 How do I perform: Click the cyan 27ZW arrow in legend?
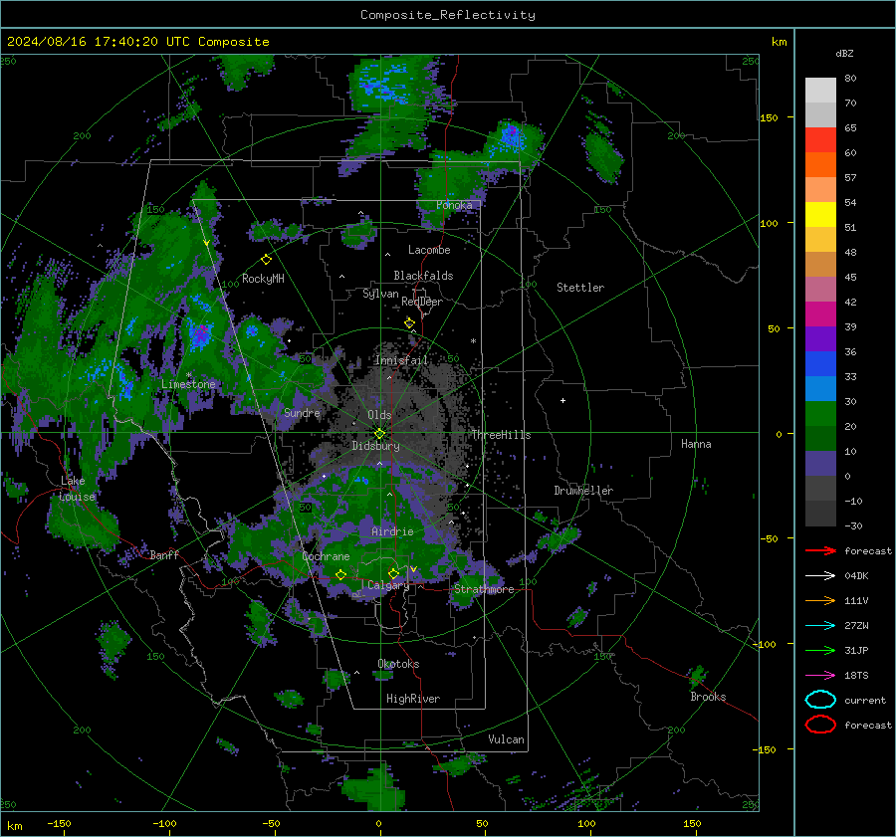click(x=820, y=626)
